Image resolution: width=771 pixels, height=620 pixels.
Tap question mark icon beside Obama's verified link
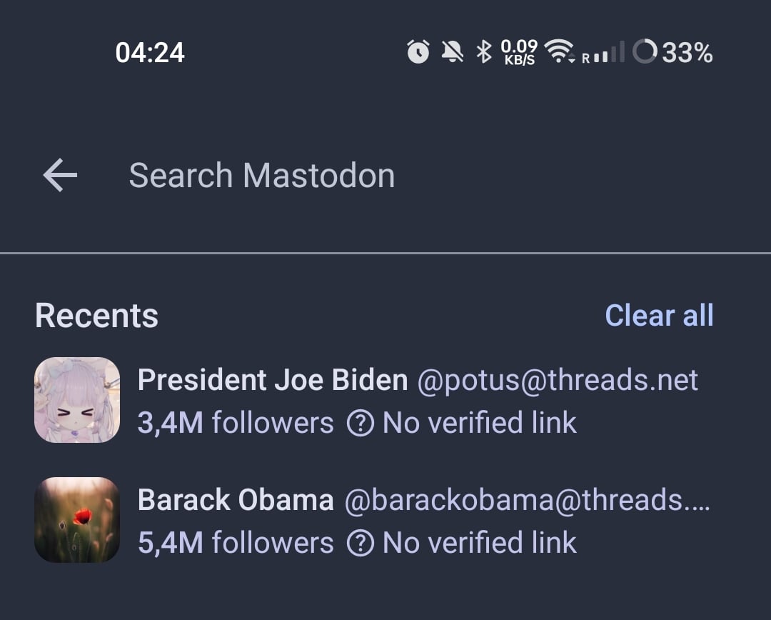(x=361, y=544)
